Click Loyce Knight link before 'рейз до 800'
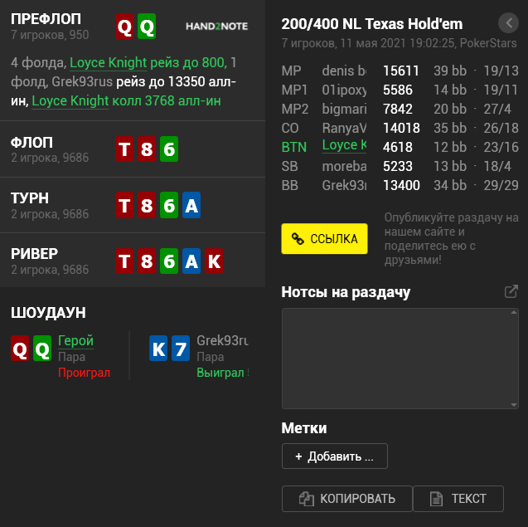Image resolution: width=528 pixels, height=527 pixels. [108, 63]
